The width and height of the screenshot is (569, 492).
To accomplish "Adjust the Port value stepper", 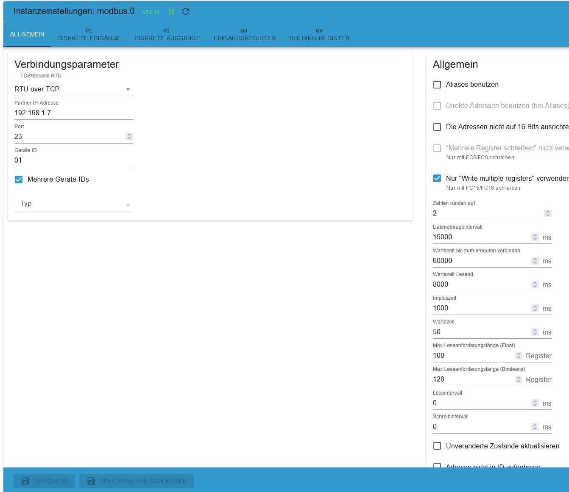I will point(129,136).
